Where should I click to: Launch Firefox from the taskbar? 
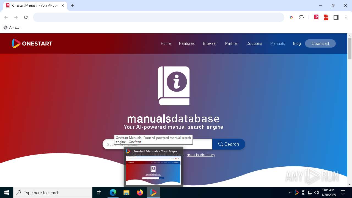[x=140, y=193]
